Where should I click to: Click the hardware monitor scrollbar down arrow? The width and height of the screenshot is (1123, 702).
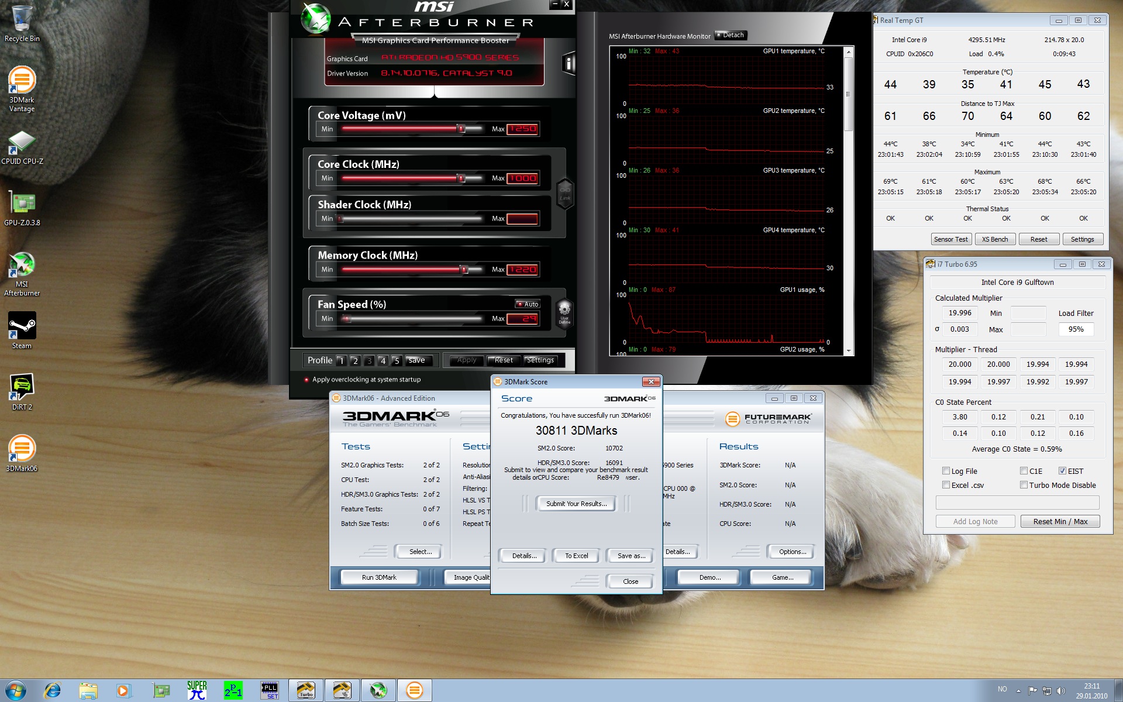click(848, 351)
